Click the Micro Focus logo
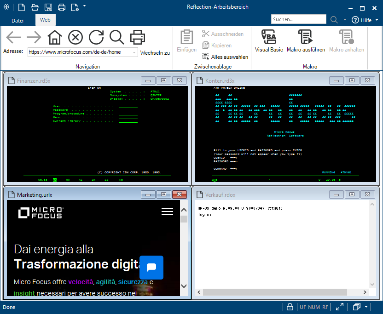 [x=41, y=213]
